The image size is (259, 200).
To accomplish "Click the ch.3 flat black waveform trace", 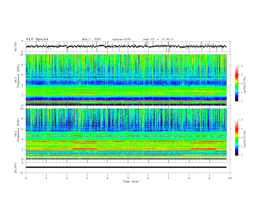I will click(126, 167).
